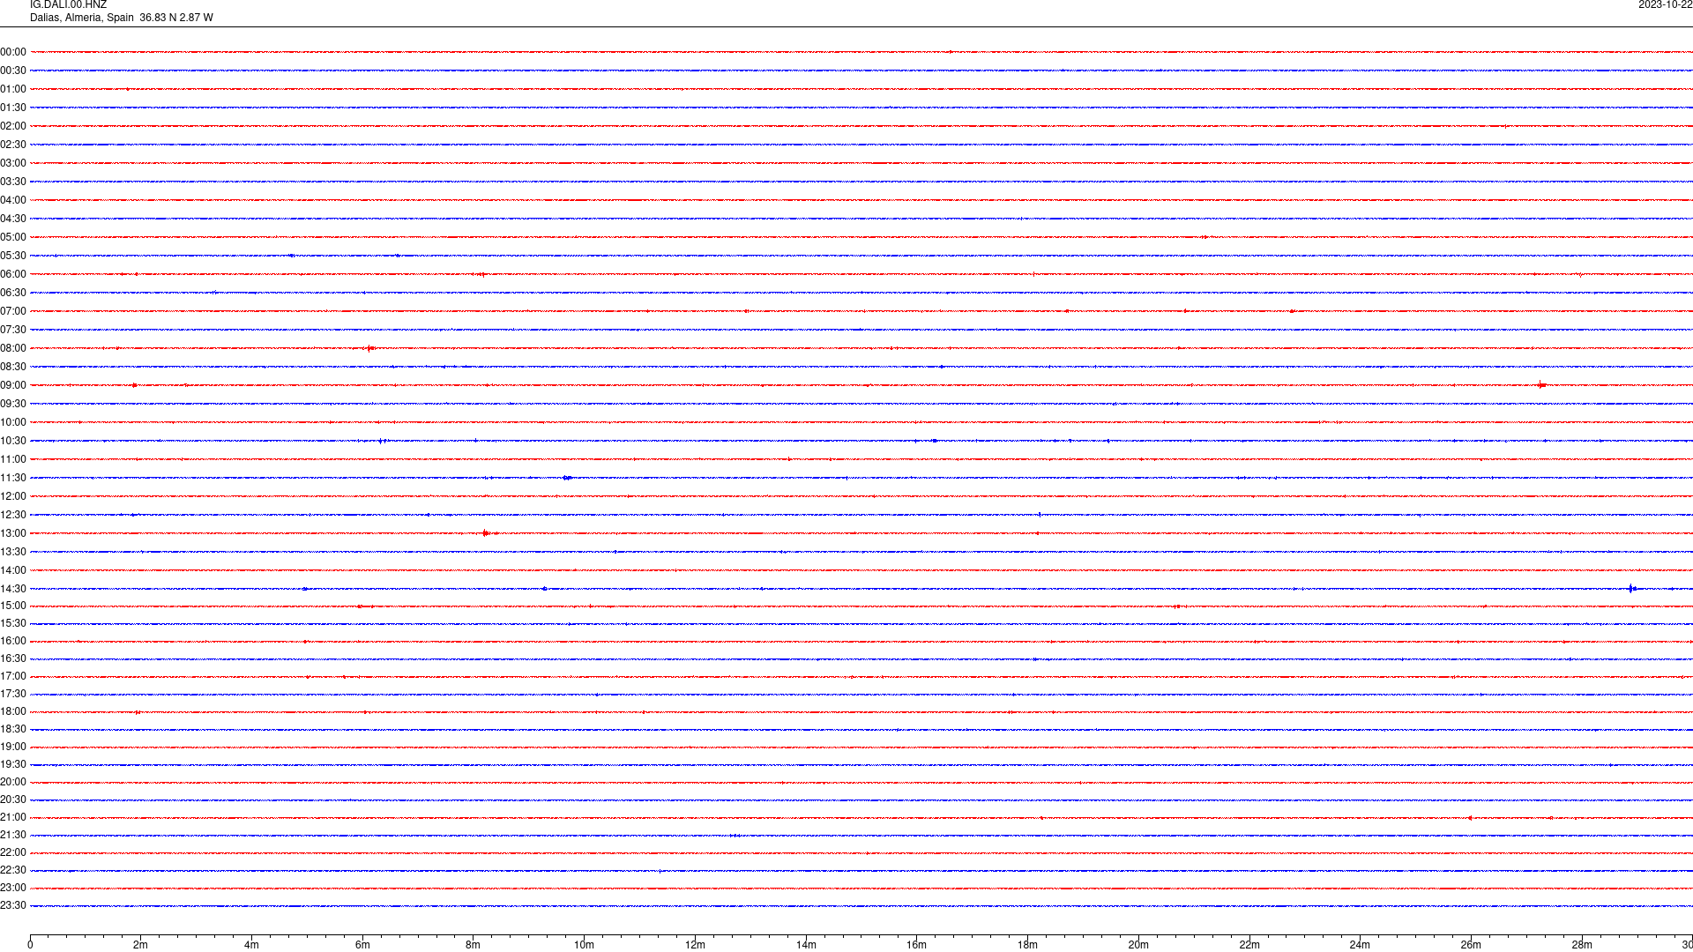Click the seismic spike near end of 14:30 trace
The image size is (1693, 952).
tap(1632, 589)
